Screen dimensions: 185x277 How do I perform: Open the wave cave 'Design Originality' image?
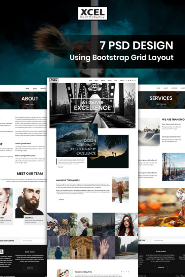click(77, 140)
